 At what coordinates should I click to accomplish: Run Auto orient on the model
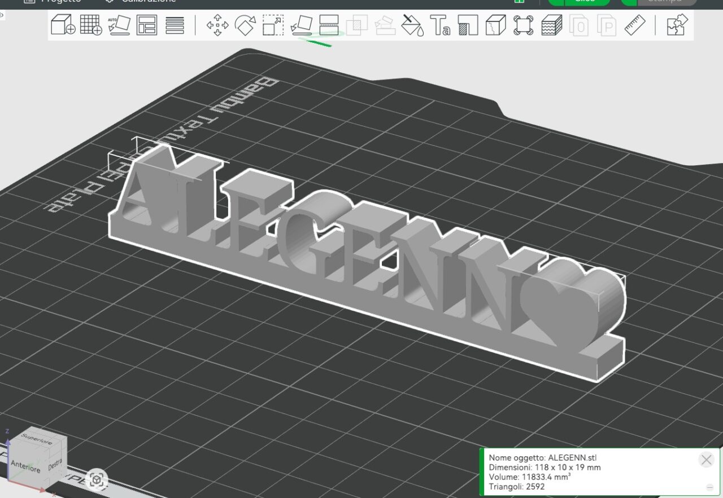point(119,25)
